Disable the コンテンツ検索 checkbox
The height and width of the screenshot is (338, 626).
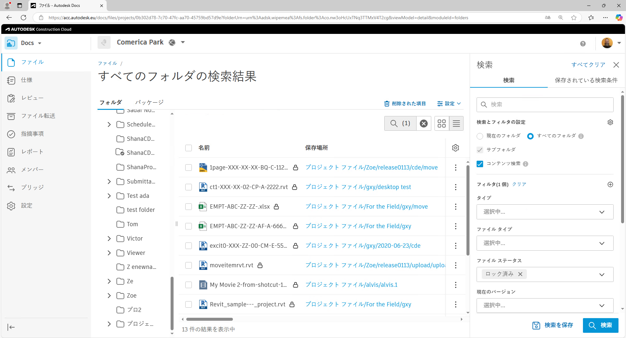pos(480,164)
